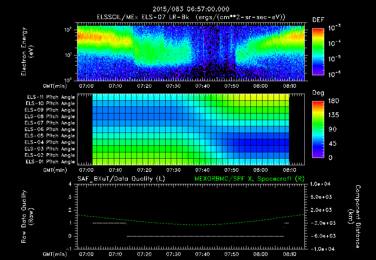
Task: Click the 08:10 tick label under the bottom panel
Action: 290,254
